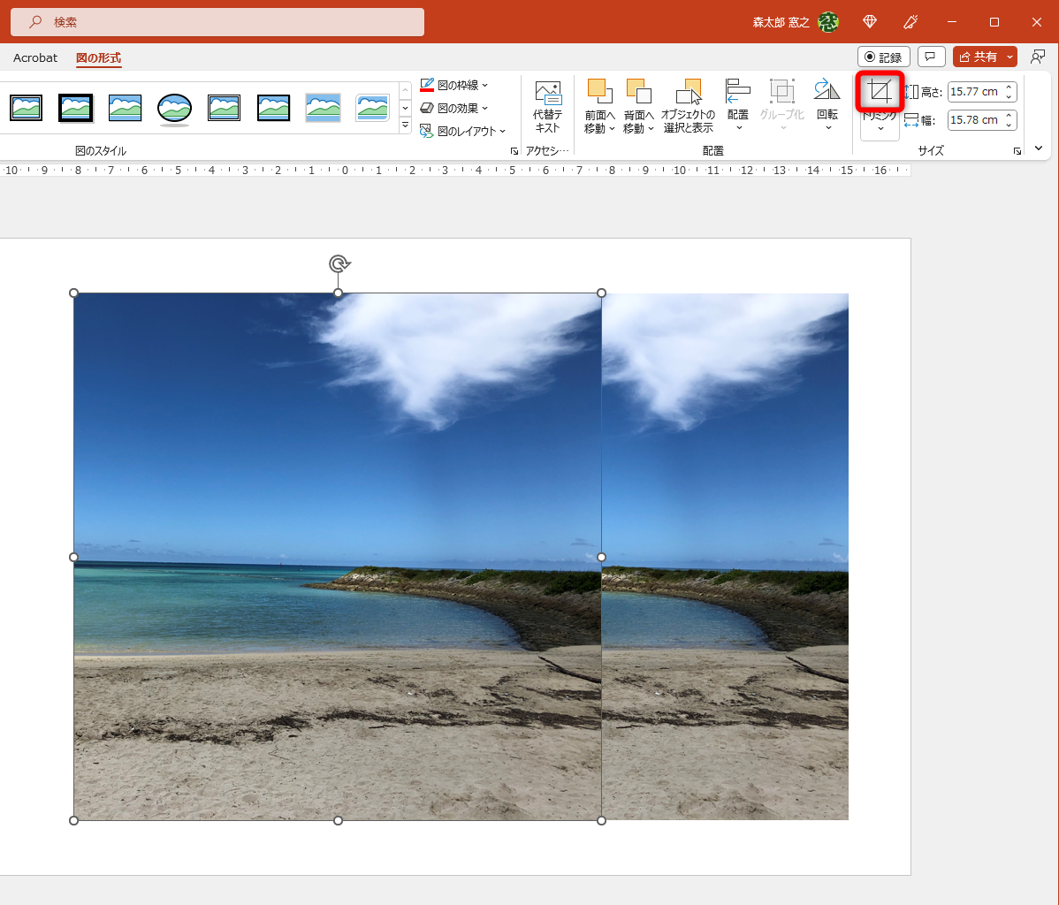Click the presenter/people icon at the ribbon's right end
Viewport: 1059px width, 905px height.
click(1038, 57)
